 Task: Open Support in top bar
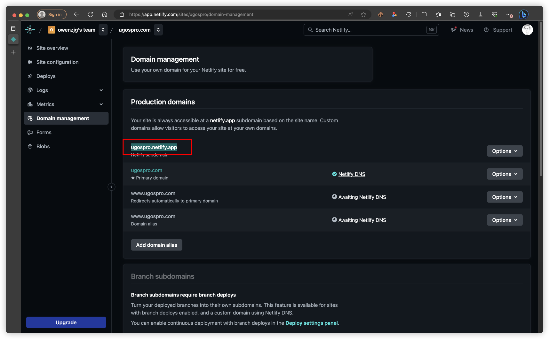(498, 30)
